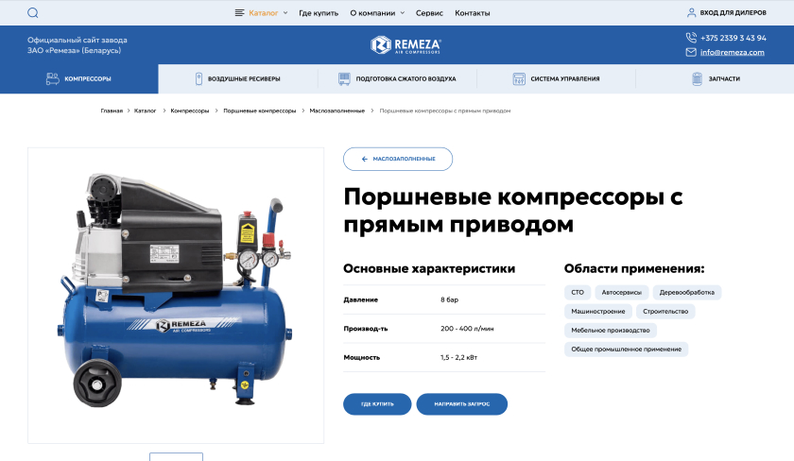
Task: Select the Компрессоры category tab
Action: (79, 78)
